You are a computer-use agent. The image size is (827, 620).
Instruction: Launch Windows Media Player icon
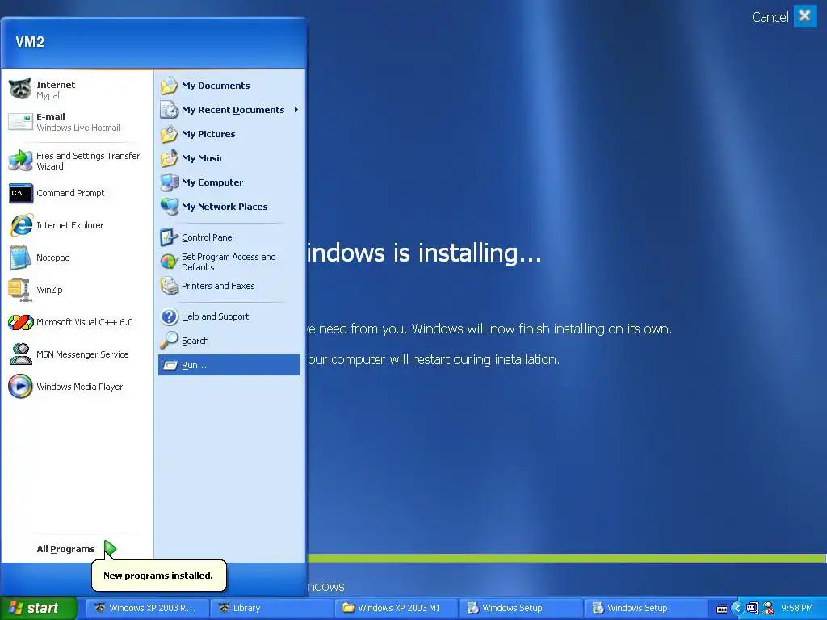[x=20, y=387]
